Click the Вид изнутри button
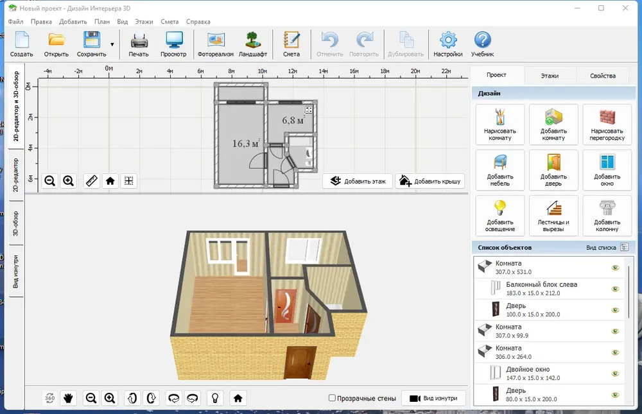The image size is (642, 414). tap(433, 398)
